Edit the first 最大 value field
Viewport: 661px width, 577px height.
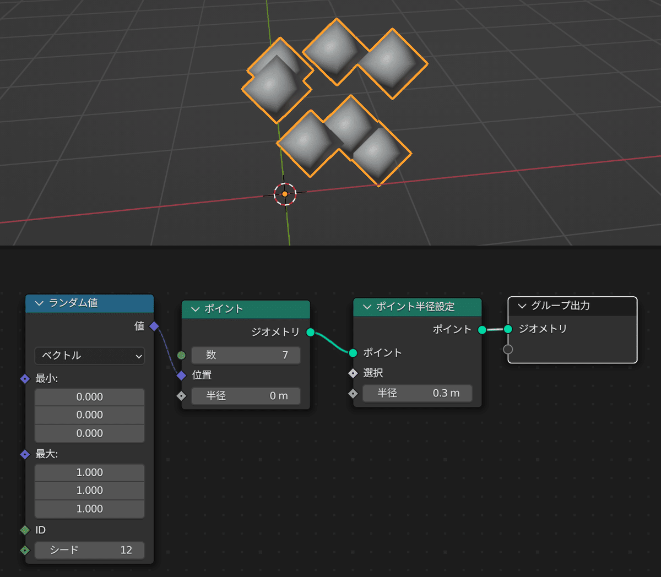point(89,472)
